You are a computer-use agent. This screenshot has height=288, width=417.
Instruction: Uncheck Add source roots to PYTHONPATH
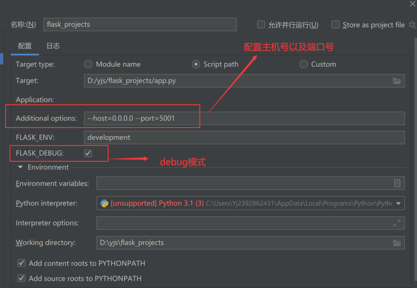(x=22, y=278)
